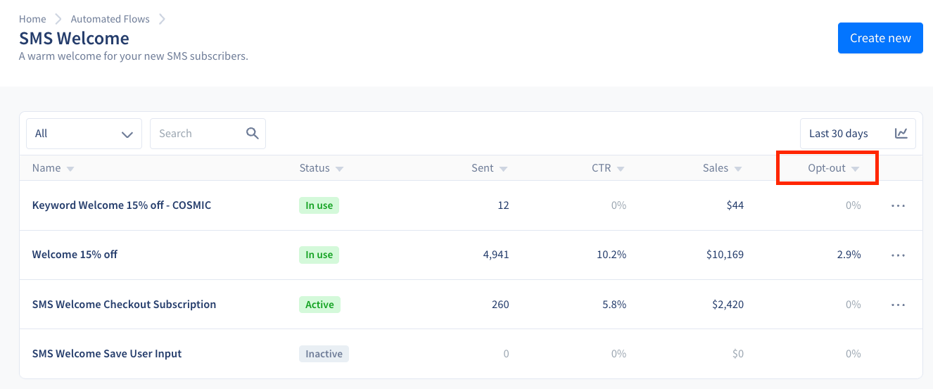Sort table by CTR column
Viewport: 933px width, 389px height.
point(602,168)
